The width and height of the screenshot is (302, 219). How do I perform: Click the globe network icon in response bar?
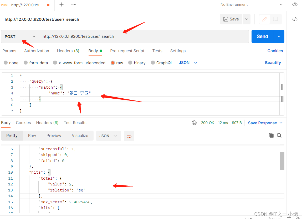pyautogui.click(x=194, y=123)
